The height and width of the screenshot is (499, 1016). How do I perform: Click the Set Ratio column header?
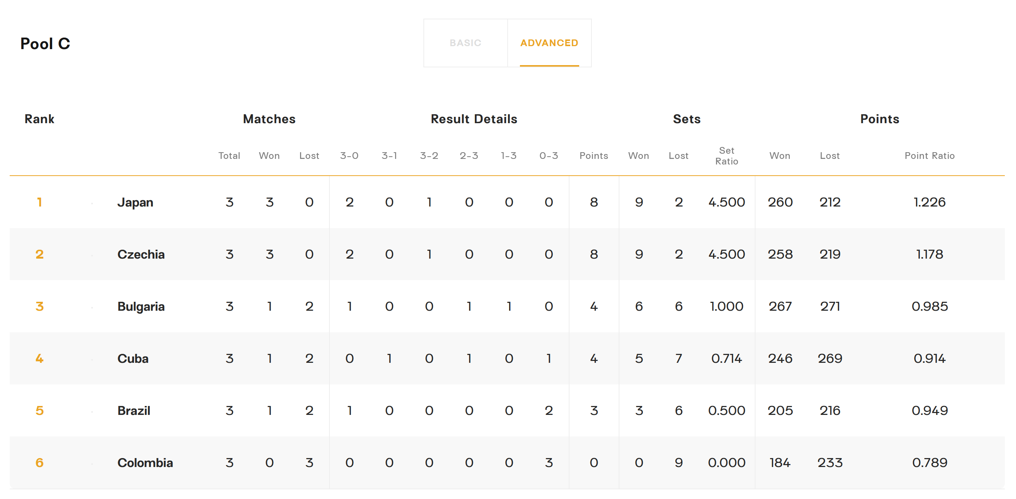coord(726,156)
